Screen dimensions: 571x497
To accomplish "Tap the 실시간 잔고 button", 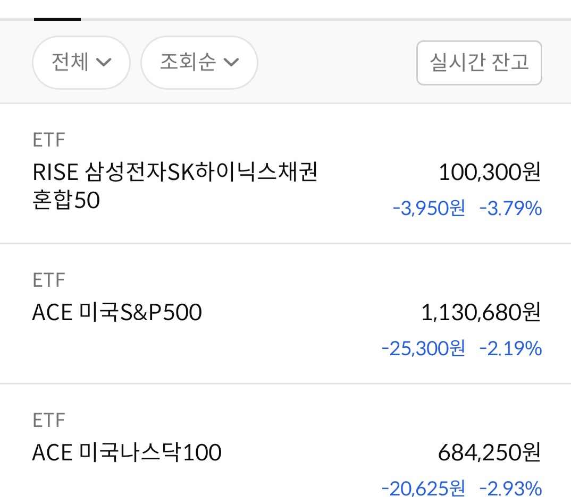I will pos(478,63).
